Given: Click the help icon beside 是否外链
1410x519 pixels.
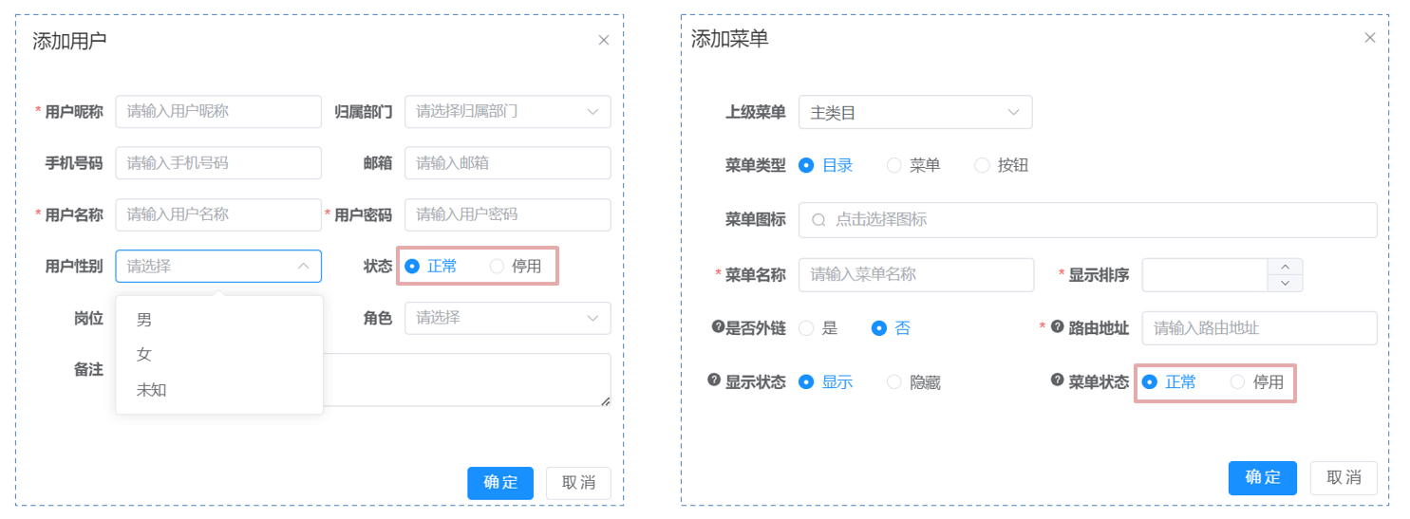Looking at the screenshot, I should [718, 326].
